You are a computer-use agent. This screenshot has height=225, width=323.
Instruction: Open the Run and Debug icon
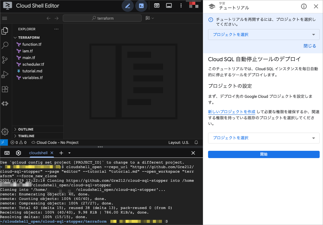pyautogui.click(x=5, y=74)
